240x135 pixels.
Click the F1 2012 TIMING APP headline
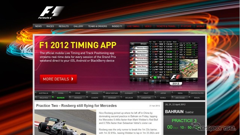click(x=78, y=45)
